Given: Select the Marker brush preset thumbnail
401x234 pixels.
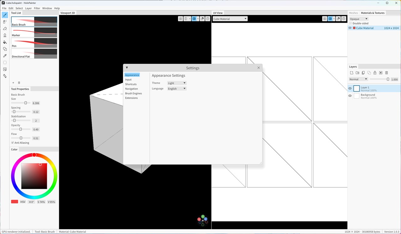Looking at the screenshot, I should [x=34, y=32].
